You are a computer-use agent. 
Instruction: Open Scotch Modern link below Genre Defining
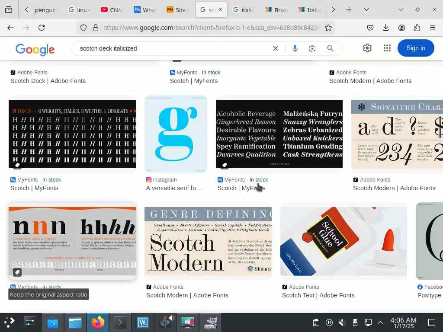point(187,295)
